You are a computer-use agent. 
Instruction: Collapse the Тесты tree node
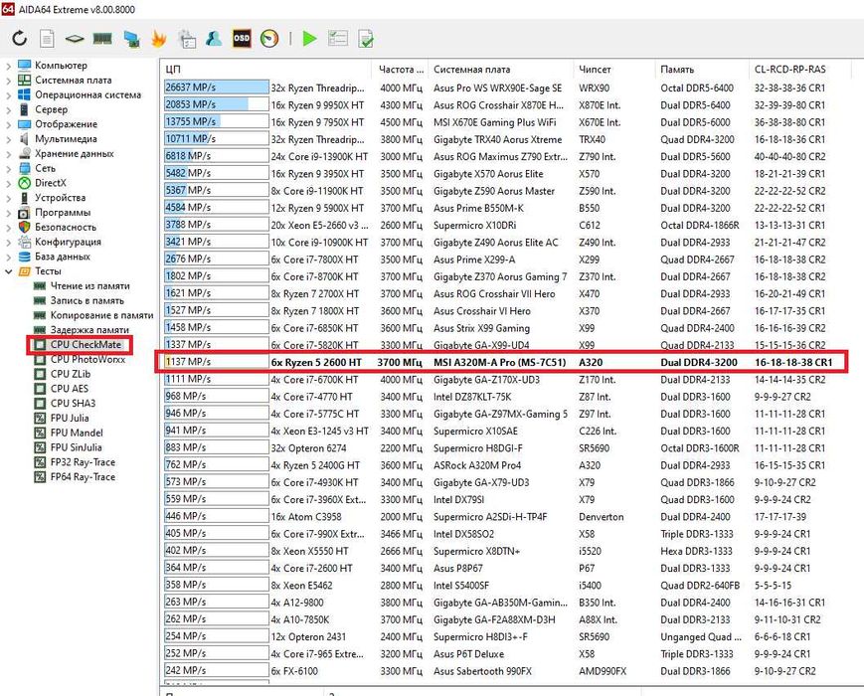click(x=8, y=271)
